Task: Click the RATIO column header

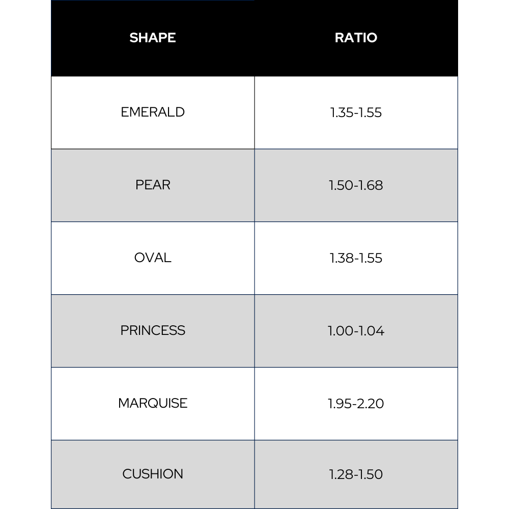Action: (x=356, y=38)
